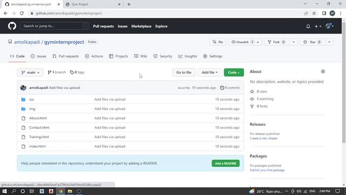This screenshot has width=346, height=195.
Task: Switch to the repository Pull requests tab
Action: pos(65,56)
